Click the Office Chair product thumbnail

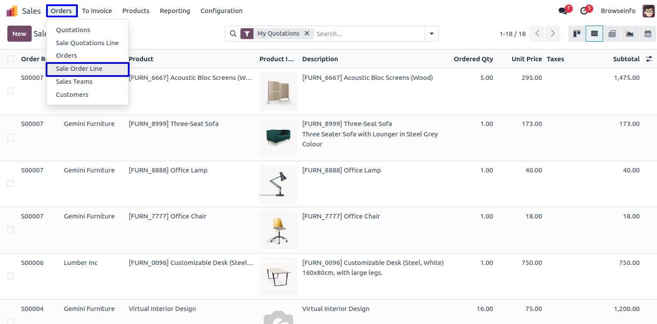[x=278, y=230]
